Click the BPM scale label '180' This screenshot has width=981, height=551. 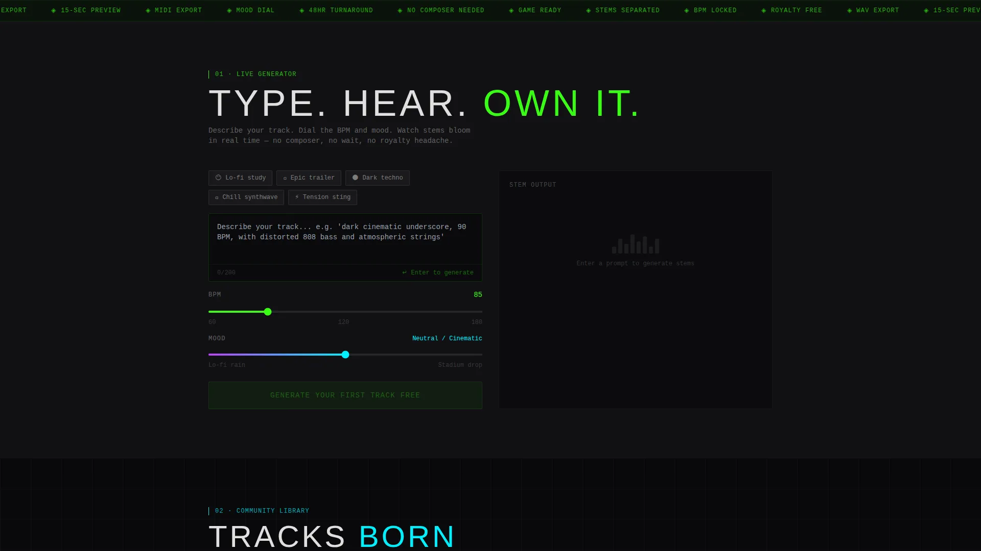click(477, 322)
